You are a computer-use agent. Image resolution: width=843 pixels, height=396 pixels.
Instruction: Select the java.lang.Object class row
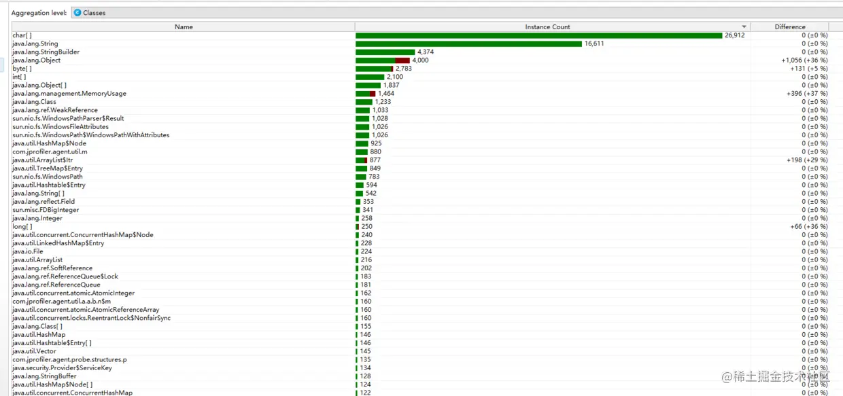point(420,60)
